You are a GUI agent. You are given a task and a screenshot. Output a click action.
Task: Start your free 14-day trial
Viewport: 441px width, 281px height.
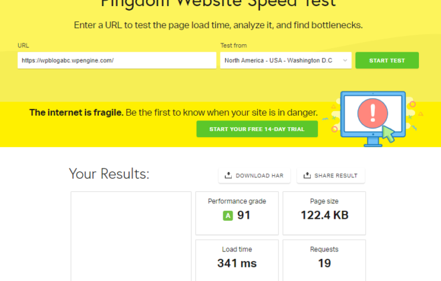point(257,129)
